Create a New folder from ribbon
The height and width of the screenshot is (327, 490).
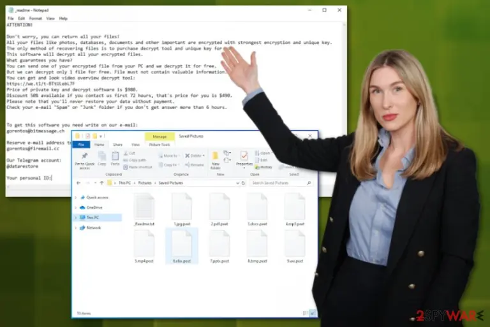[215, 161]
